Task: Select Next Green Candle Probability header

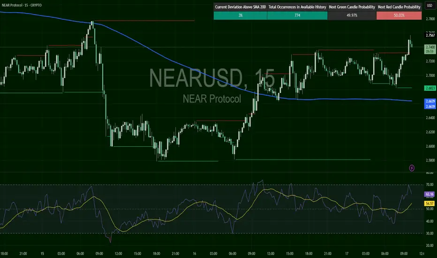Action: coord(352,7)
